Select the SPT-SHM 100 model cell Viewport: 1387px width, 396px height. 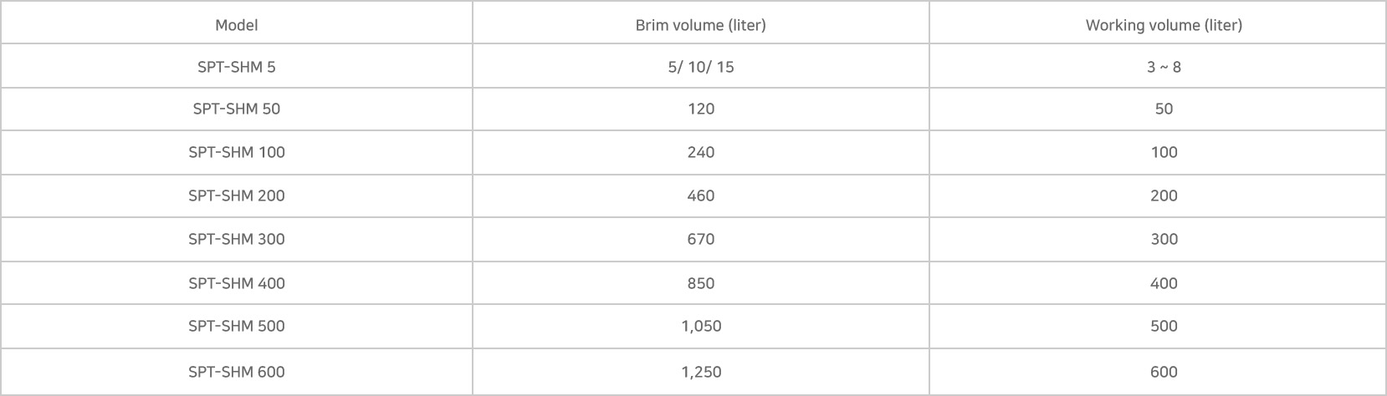tap(237, 152)
